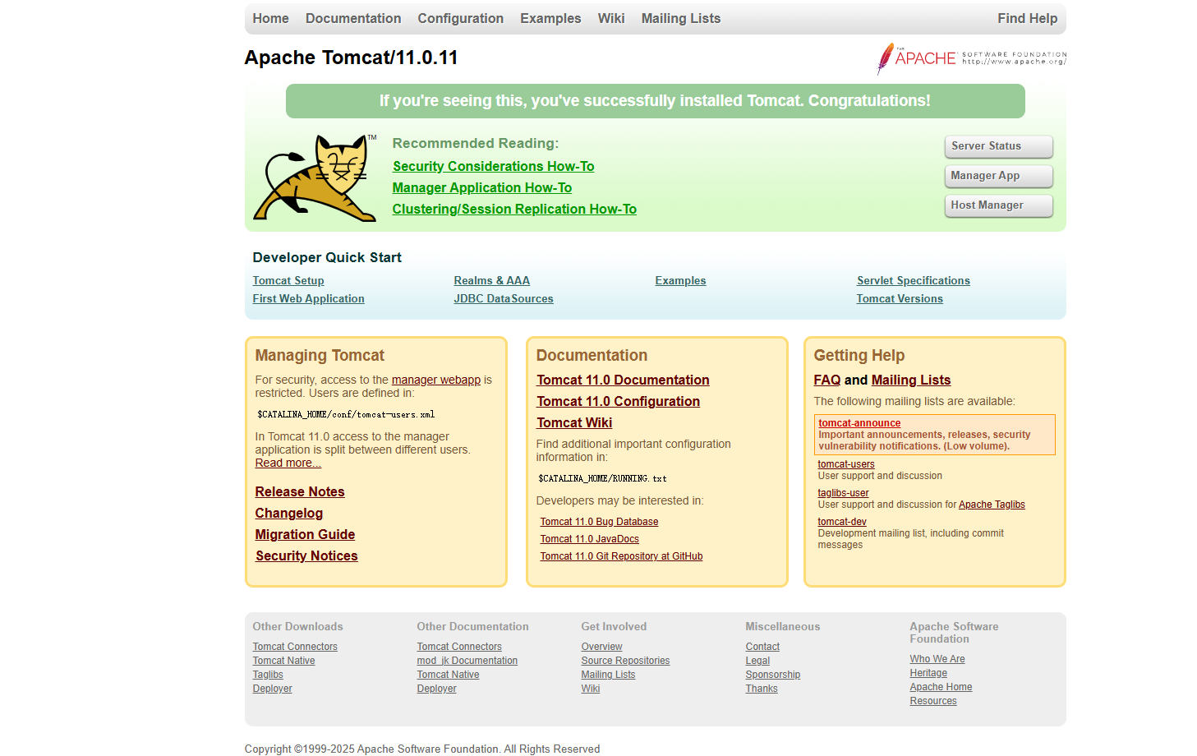Viewport: 1197px width, 756px height.
Task: Open the tomcat-users mailing list
Action: click(x=846, y=464)
